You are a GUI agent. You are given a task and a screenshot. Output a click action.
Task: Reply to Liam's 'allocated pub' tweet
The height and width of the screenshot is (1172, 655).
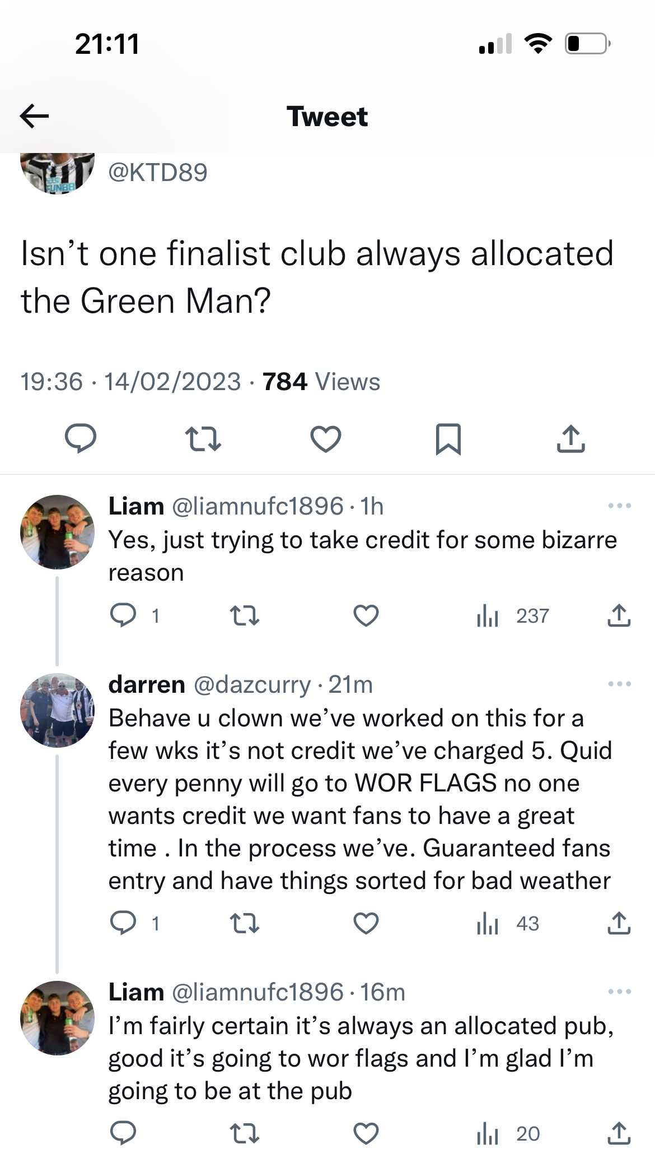point(123,1133)
